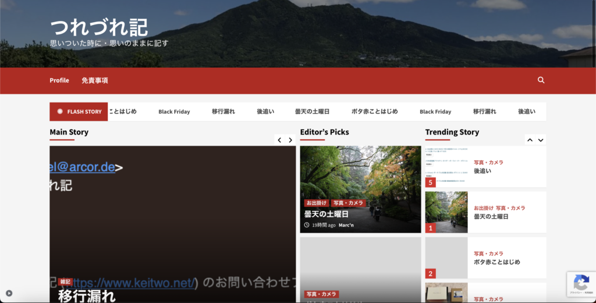Click the reCAPTCHA badge
The height and width of the screenshot is (303, 596).
(581, 284)
